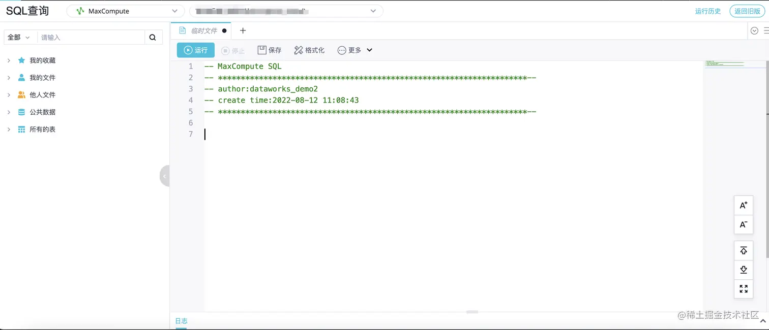
Task: Click the 公共数据 label in the tree
Action: [42, 112]
